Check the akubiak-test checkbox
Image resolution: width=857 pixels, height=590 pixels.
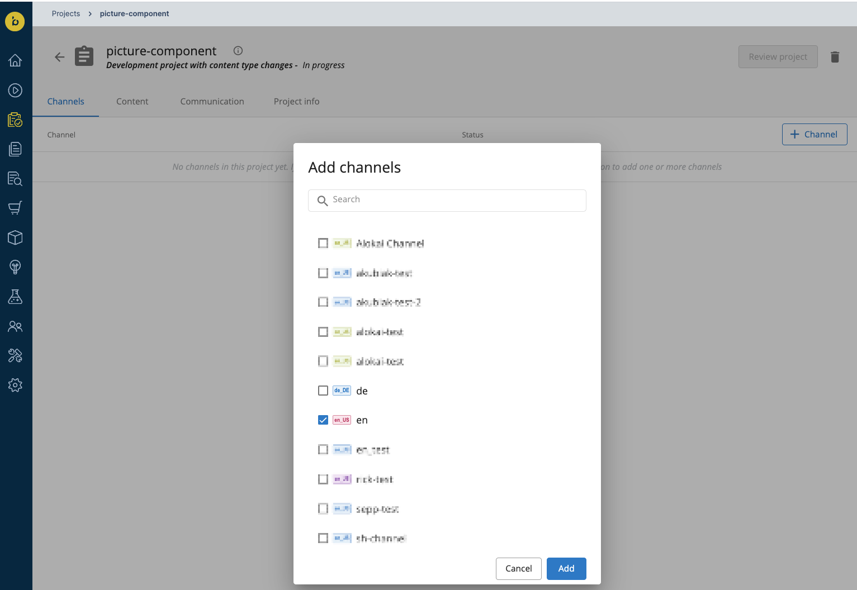323,273
